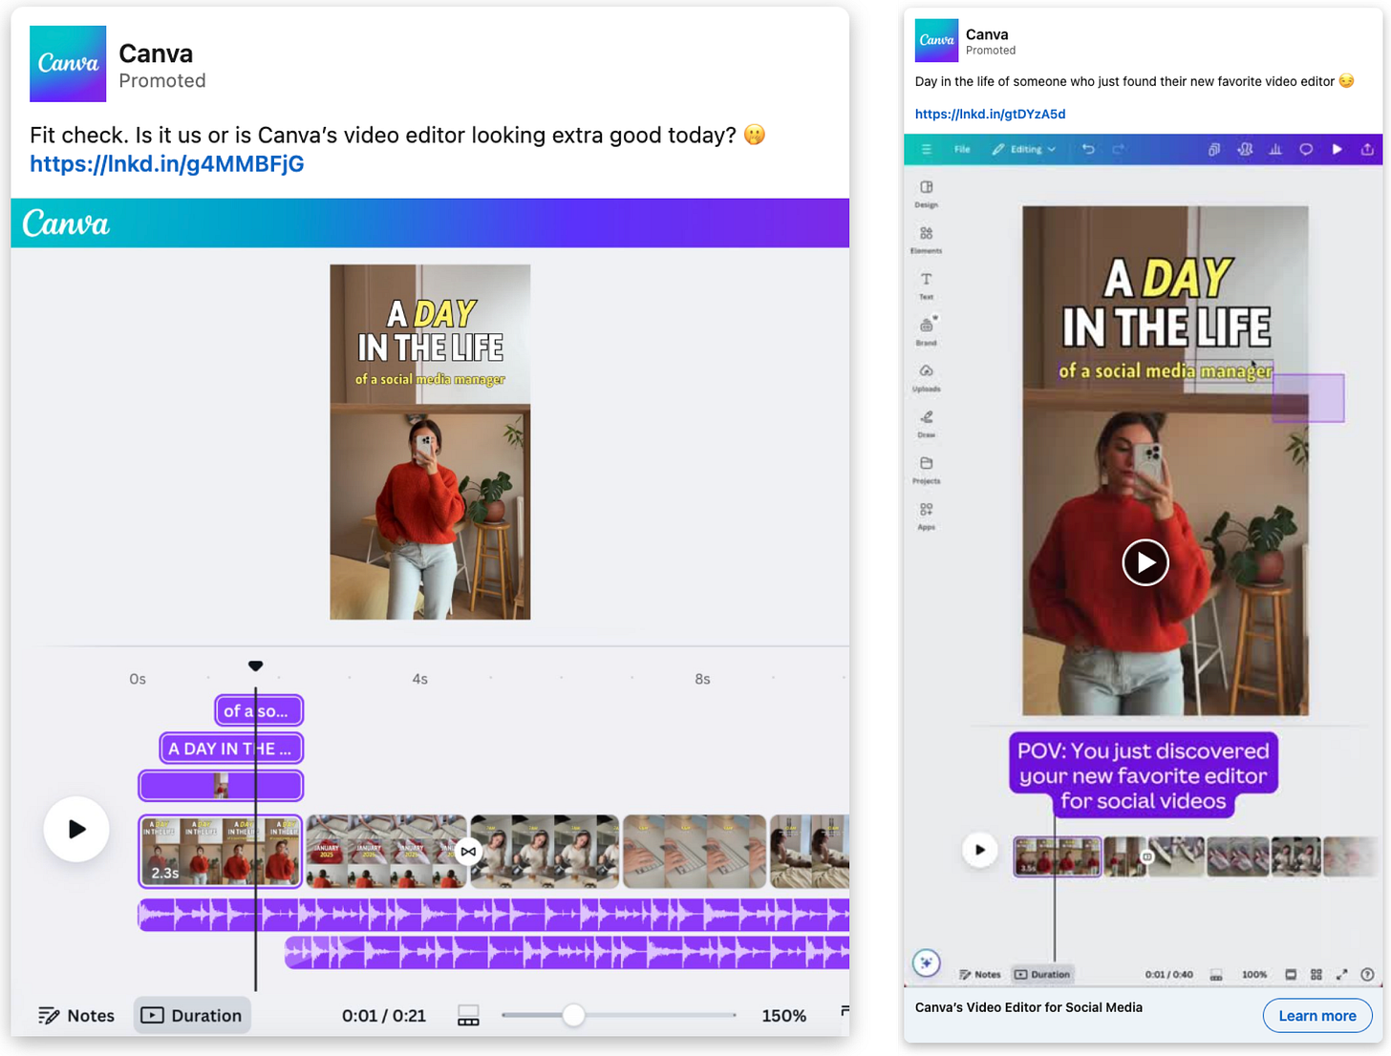Click the page thumbnails icon beside 100% in right ad
Screen dimensions: 1391x1056
[x=1291, y=975]
